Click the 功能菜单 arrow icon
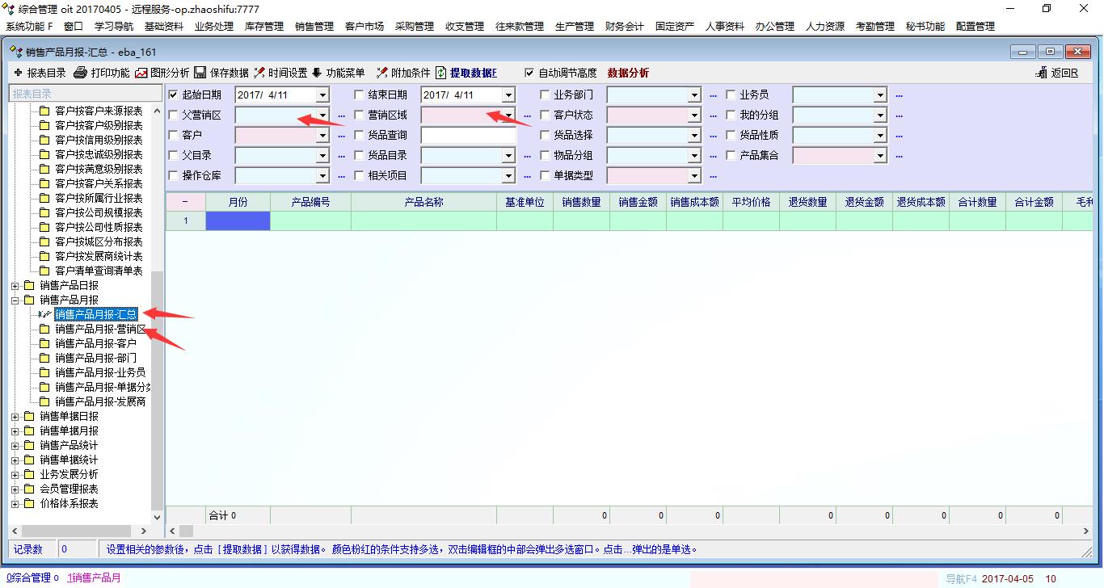This screenshot has width=1104, height=588. pyautogui.click(x=317, y=73)
